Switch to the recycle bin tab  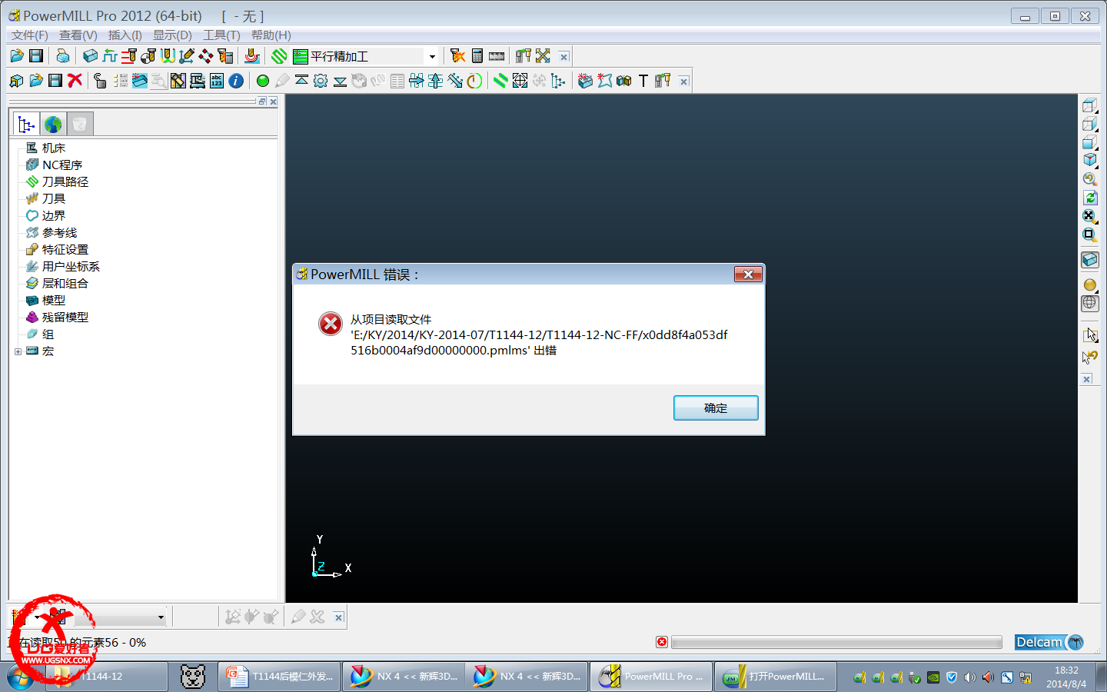coord(79,124)
